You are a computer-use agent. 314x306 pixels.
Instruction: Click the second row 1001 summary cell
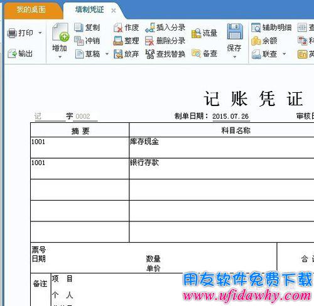(80, 169)
